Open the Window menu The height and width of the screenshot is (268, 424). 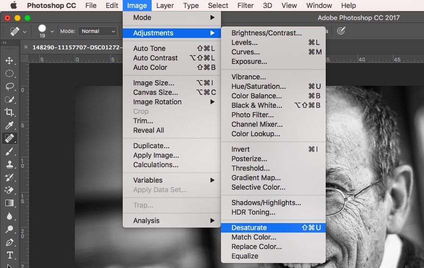(319, 5)
